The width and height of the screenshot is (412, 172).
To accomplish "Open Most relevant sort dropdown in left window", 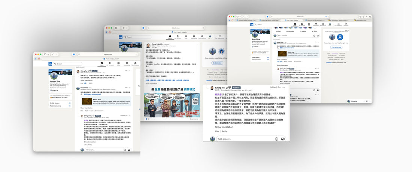I will pos(81,67).
